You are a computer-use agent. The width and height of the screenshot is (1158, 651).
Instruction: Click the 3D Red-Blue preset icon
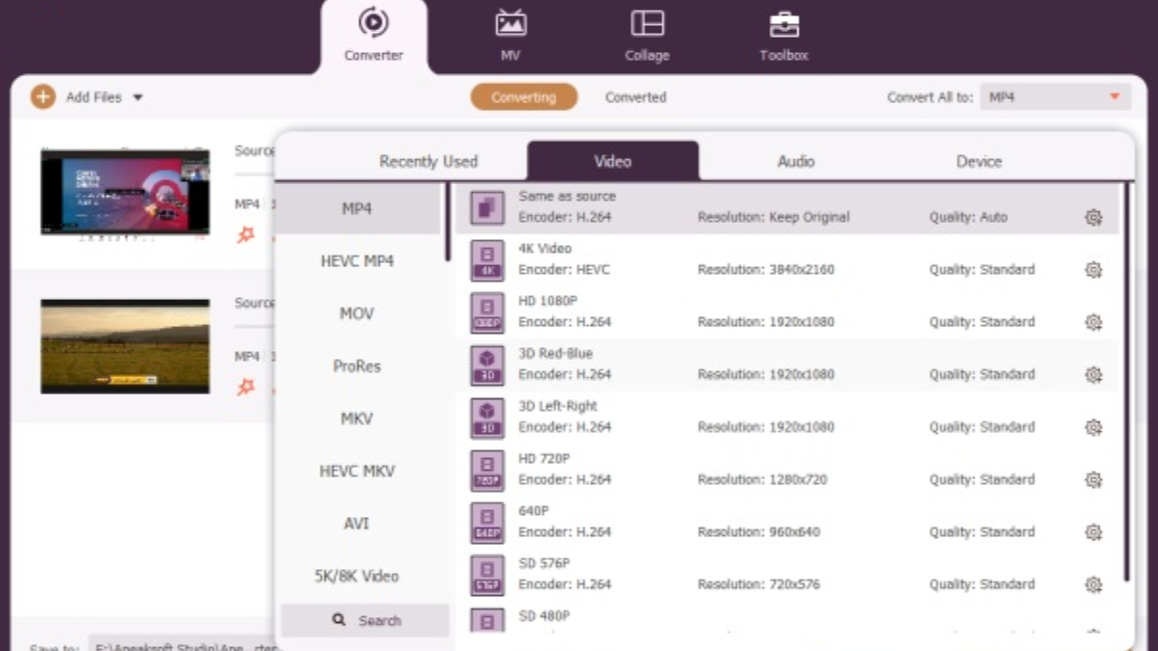click(487, 365)
